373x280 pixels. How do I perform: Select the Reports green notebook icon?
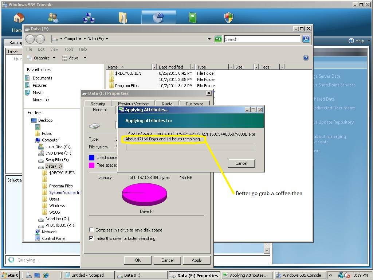coord(192,17)
